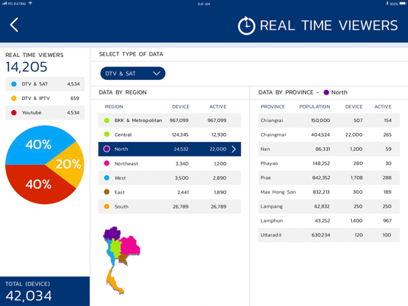
Task: Select the BKK & Metropolitan region row
Action: pos(170,120)
